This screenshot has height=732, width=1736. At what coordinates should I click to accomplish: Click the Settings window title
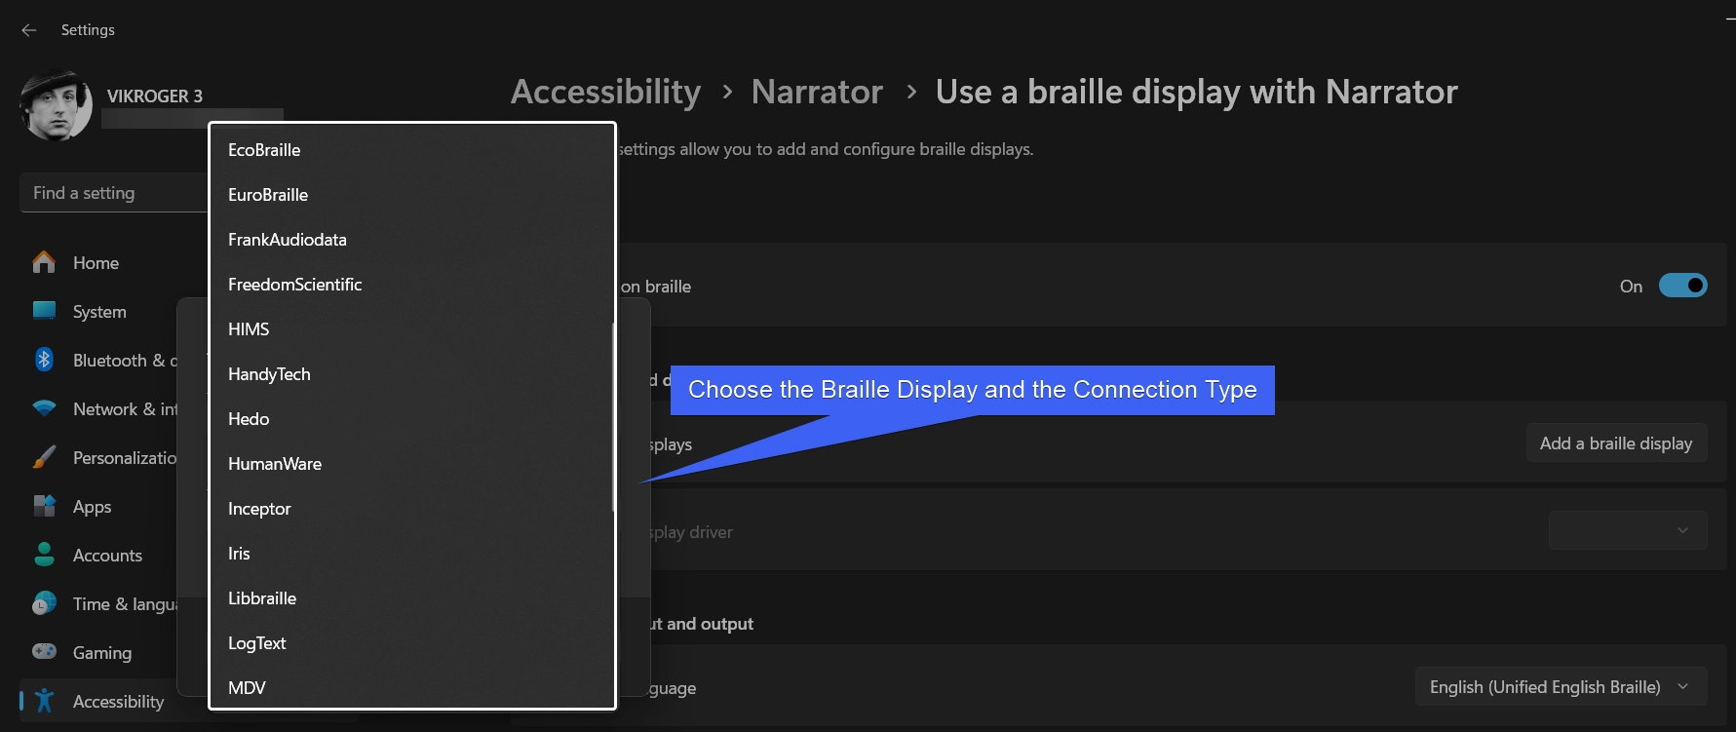pos(88,30)
